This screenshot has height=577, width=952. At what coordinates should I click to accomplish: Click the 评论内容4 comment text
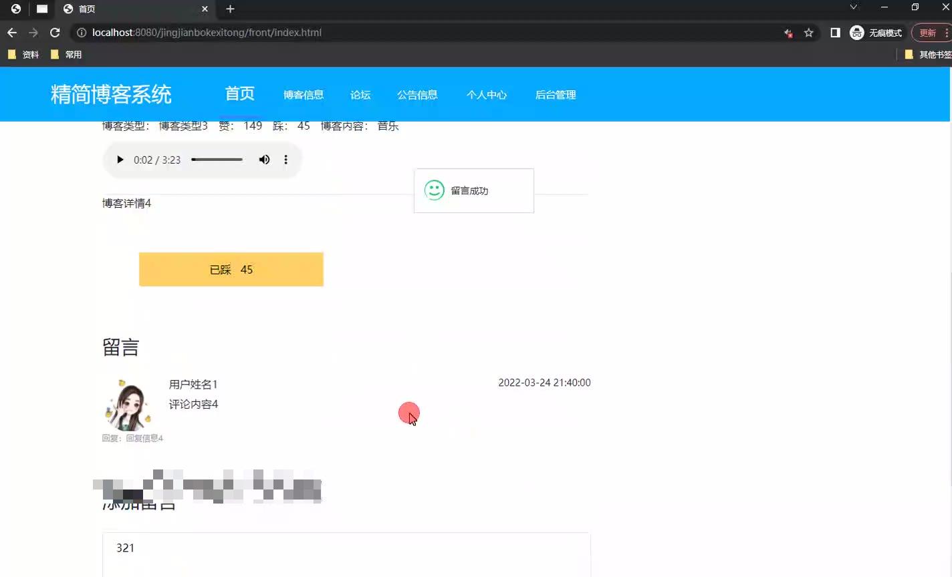(193, 404)
